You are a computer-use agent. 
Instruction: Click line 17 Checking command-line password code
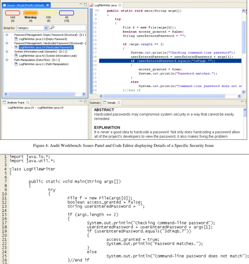[183, 52]
